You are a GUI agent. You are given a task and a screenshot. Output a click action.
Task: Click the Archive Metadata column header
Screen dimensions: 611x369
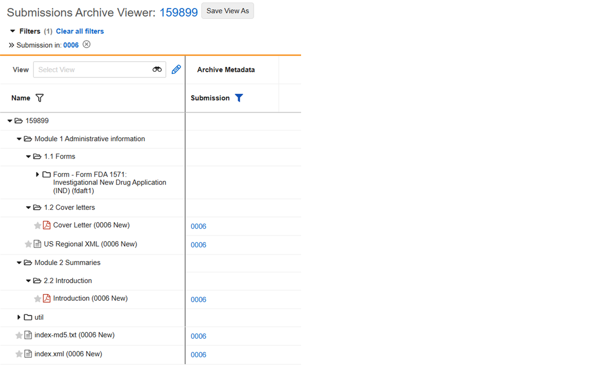tap(226, 70)
